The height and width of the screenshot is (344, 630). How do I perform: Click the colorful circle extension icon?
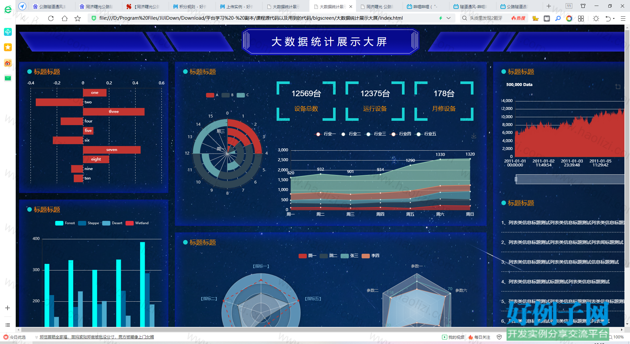569,18
